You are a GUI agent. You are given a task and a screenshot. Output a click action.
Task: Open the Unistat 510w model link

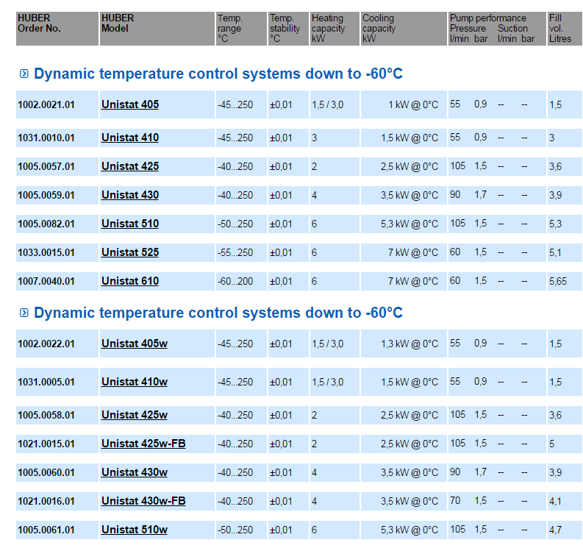click(x=135, y=530)
